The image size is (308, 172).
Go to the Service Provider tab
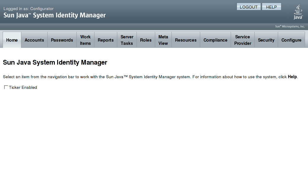click(x=243, y=40)
